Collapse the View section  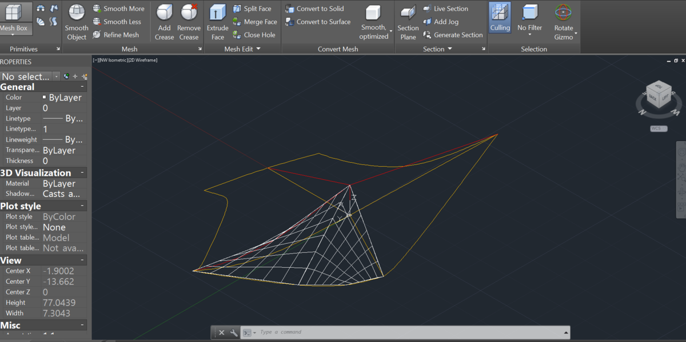coord(83,260)
